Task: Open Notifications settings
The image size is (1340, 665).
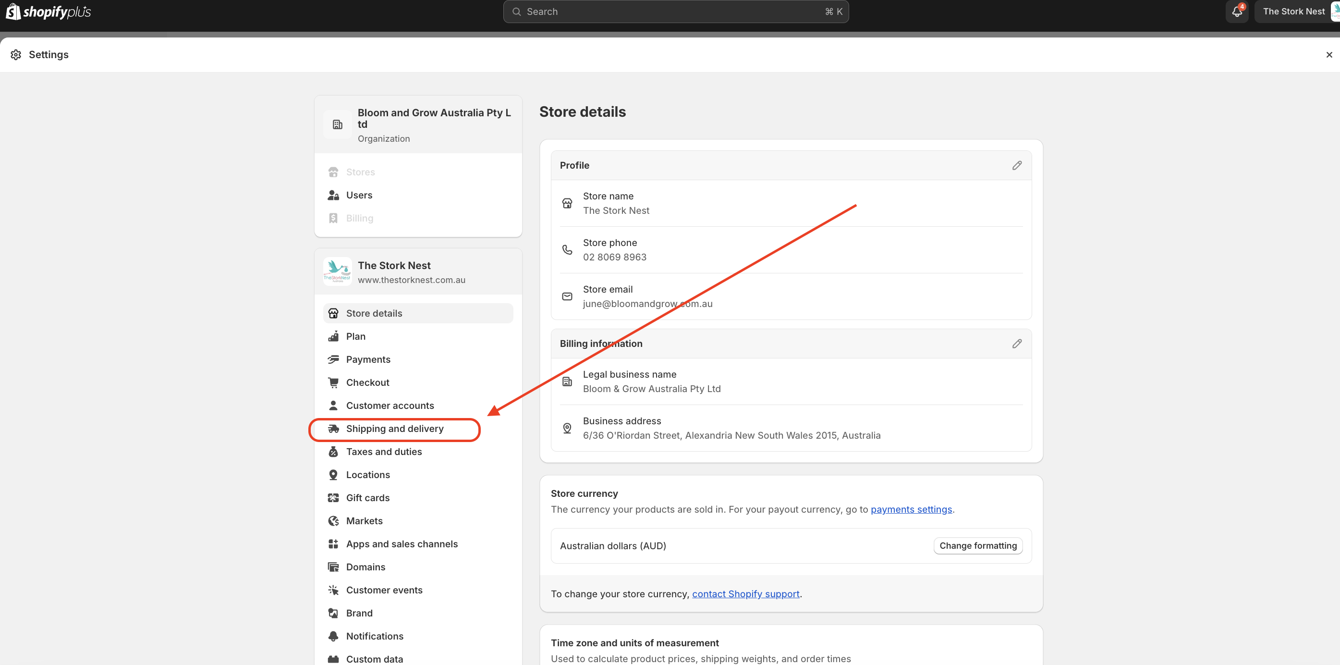Action: click(x=418, y=636)
